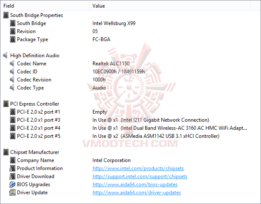Select the PCI-E 2.0 x1 port #3 label
The height and width of the screenshot is (204, 261).
tap(39, 120)
